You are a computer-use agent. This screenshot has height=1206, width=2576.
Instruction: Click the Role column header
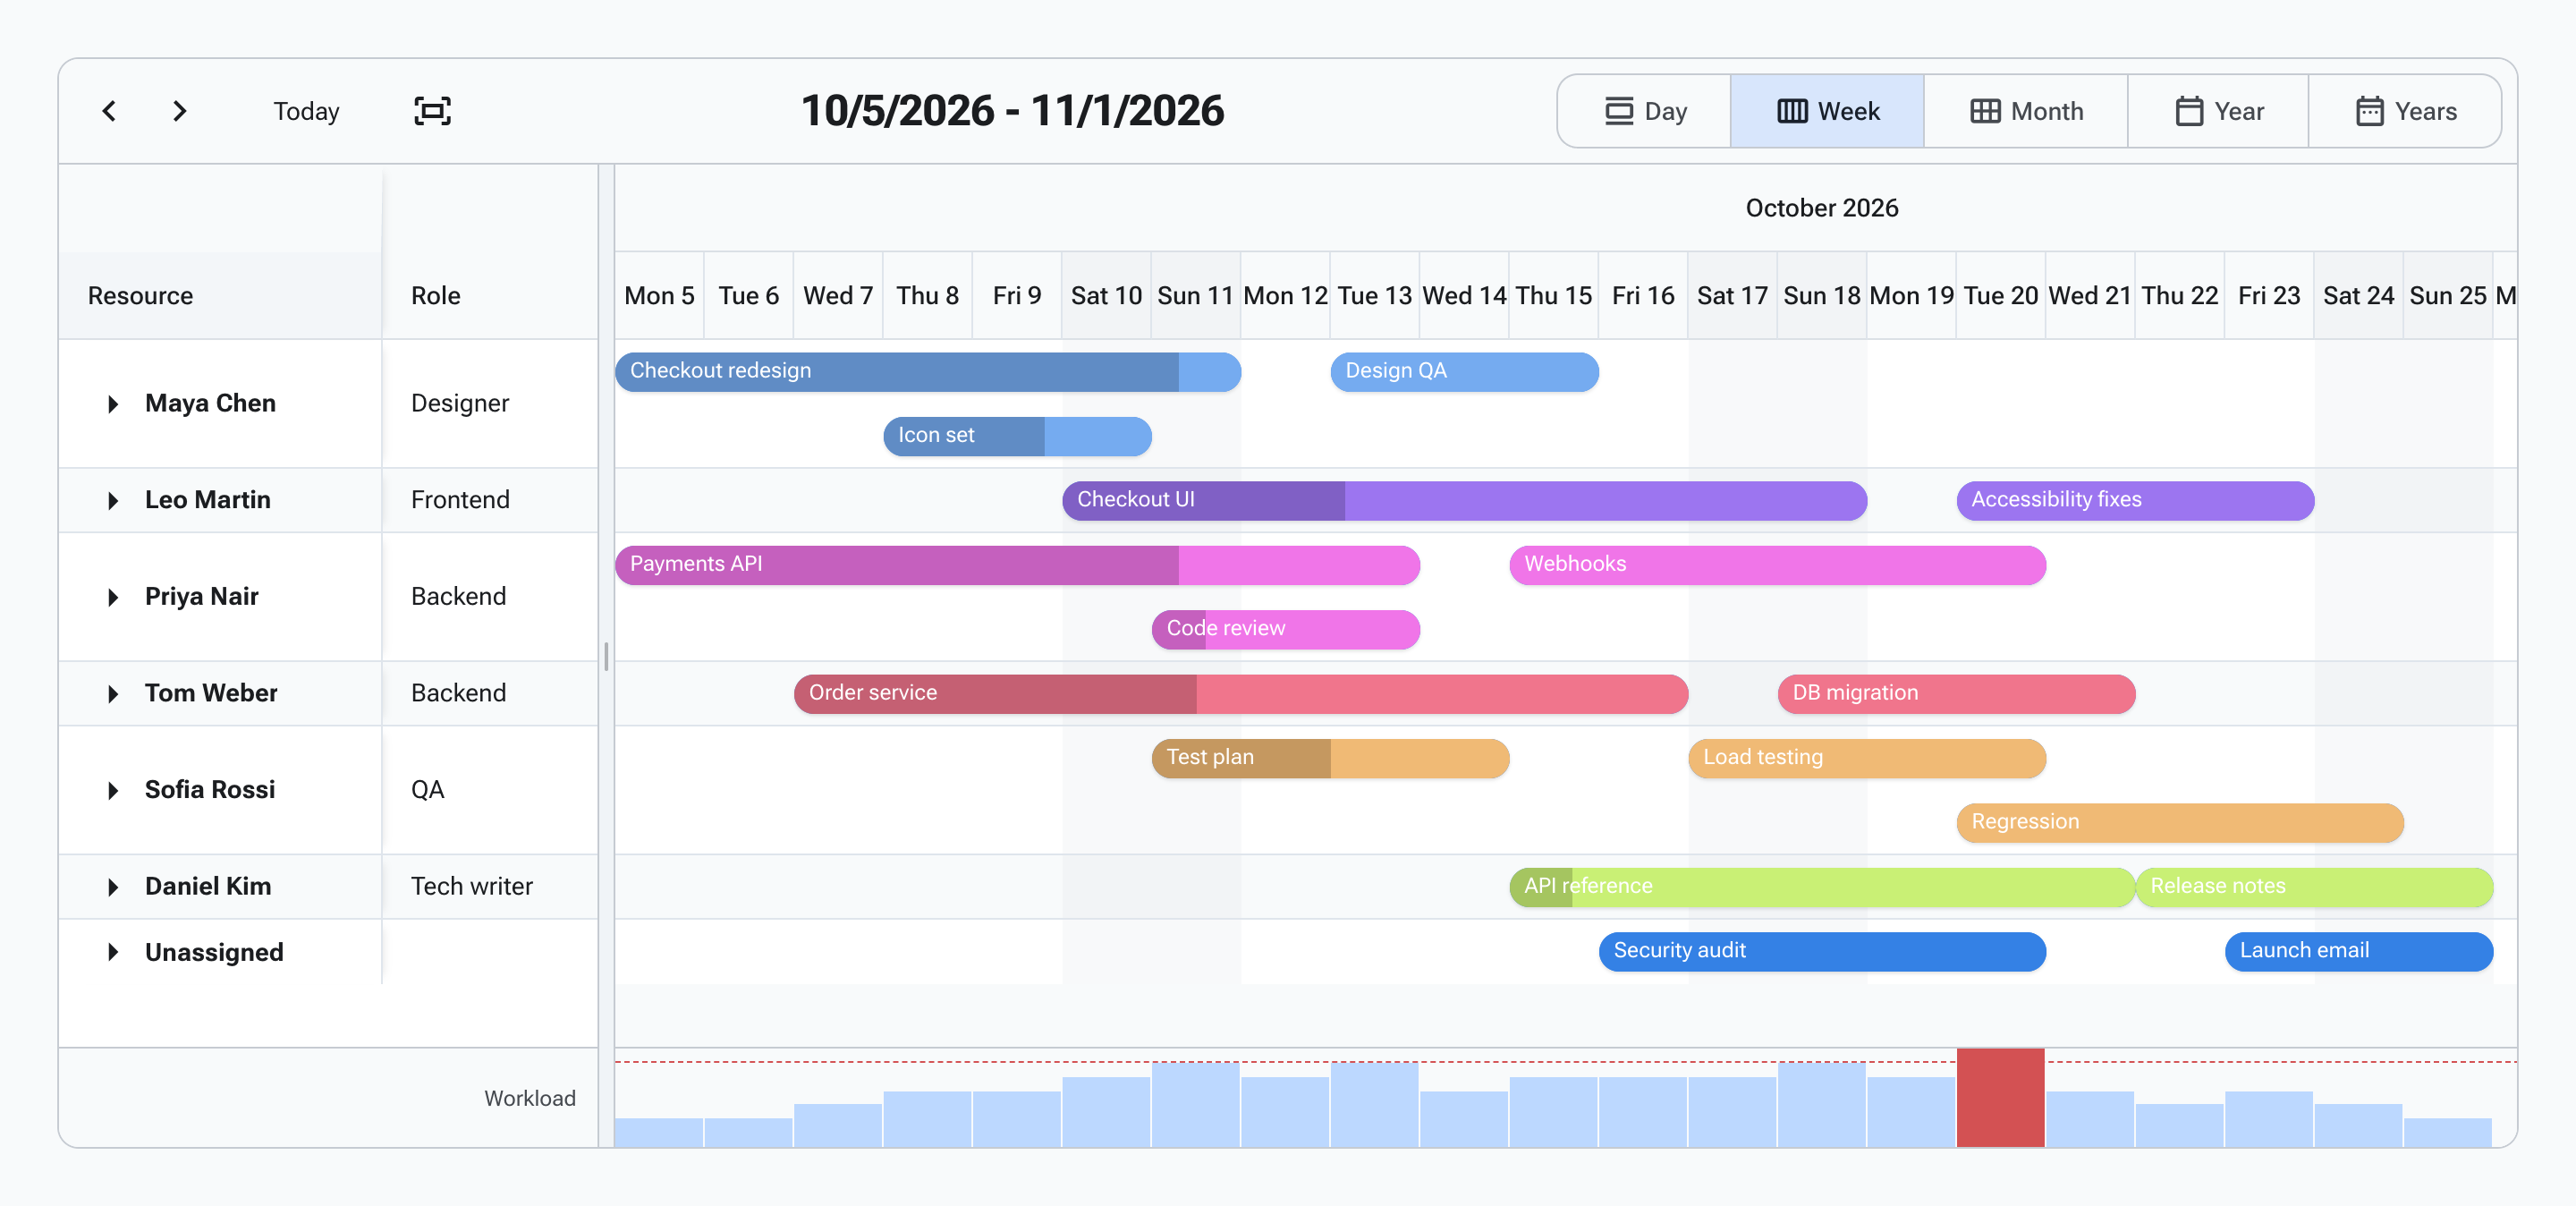[490, 296]
